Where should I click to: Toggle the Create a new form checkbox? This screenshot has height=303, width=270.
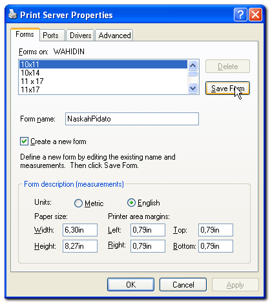(24, 141)
